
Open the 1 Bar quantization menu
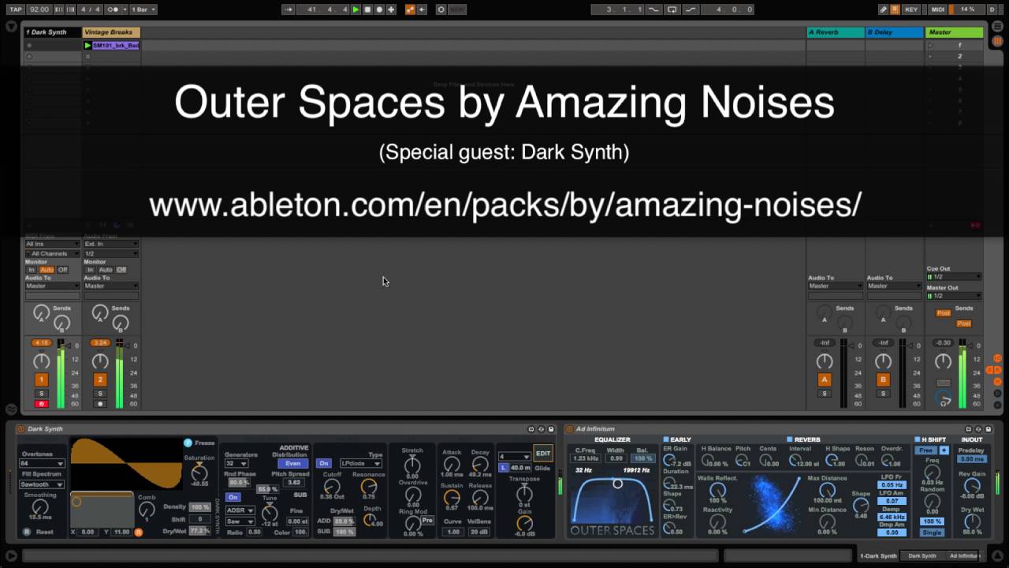(x=143, y=9)
